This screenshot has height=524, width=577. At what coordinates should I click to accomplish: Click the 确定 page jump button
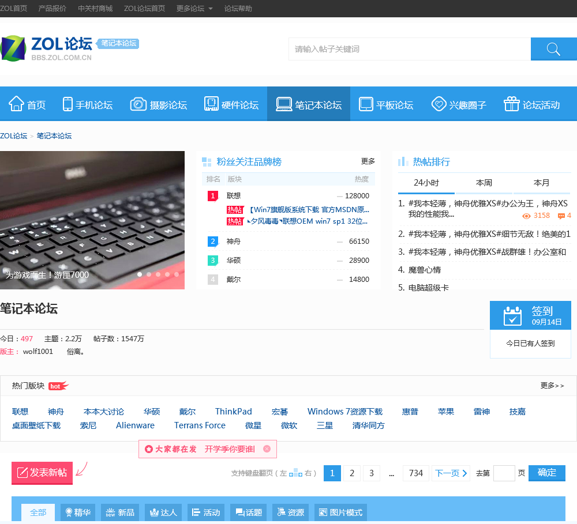pyautogui.click(x=547, y=473)
